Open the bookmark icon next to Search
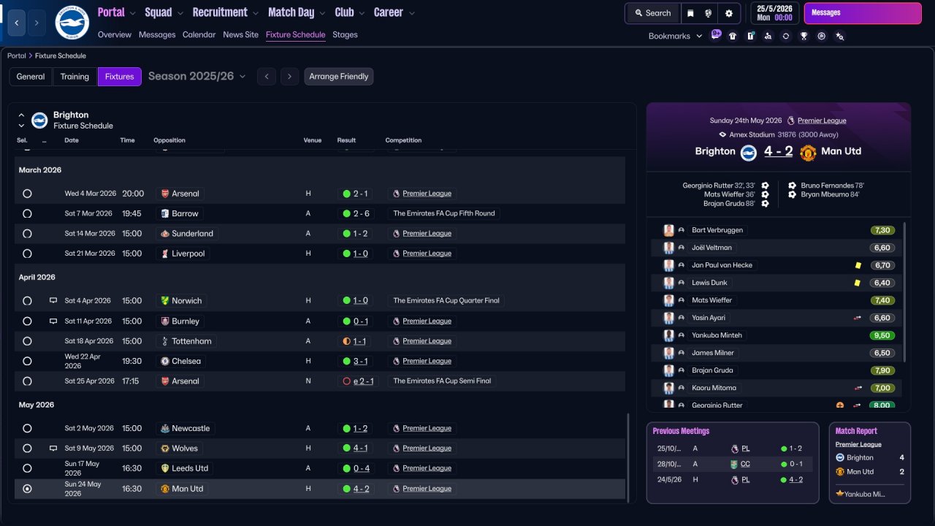The height and width of the screenshot is (526, 935). (x=690, y=13)
